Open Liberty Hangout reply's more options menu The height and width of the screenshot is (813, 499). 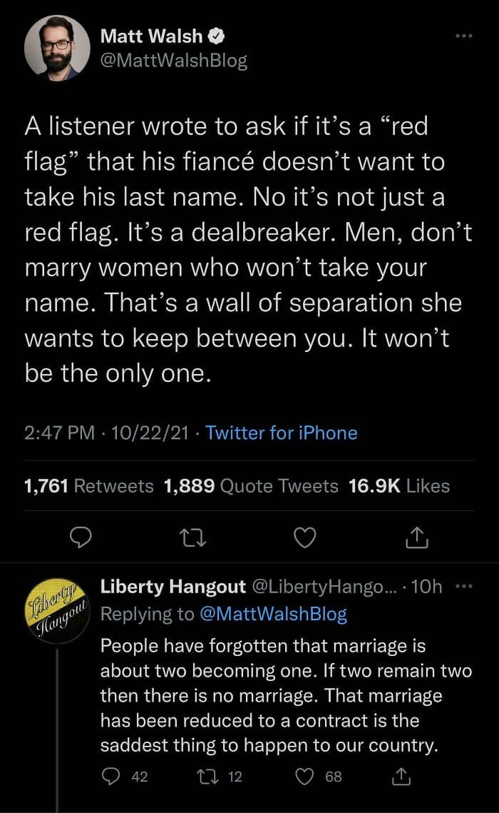click(465, 587)
